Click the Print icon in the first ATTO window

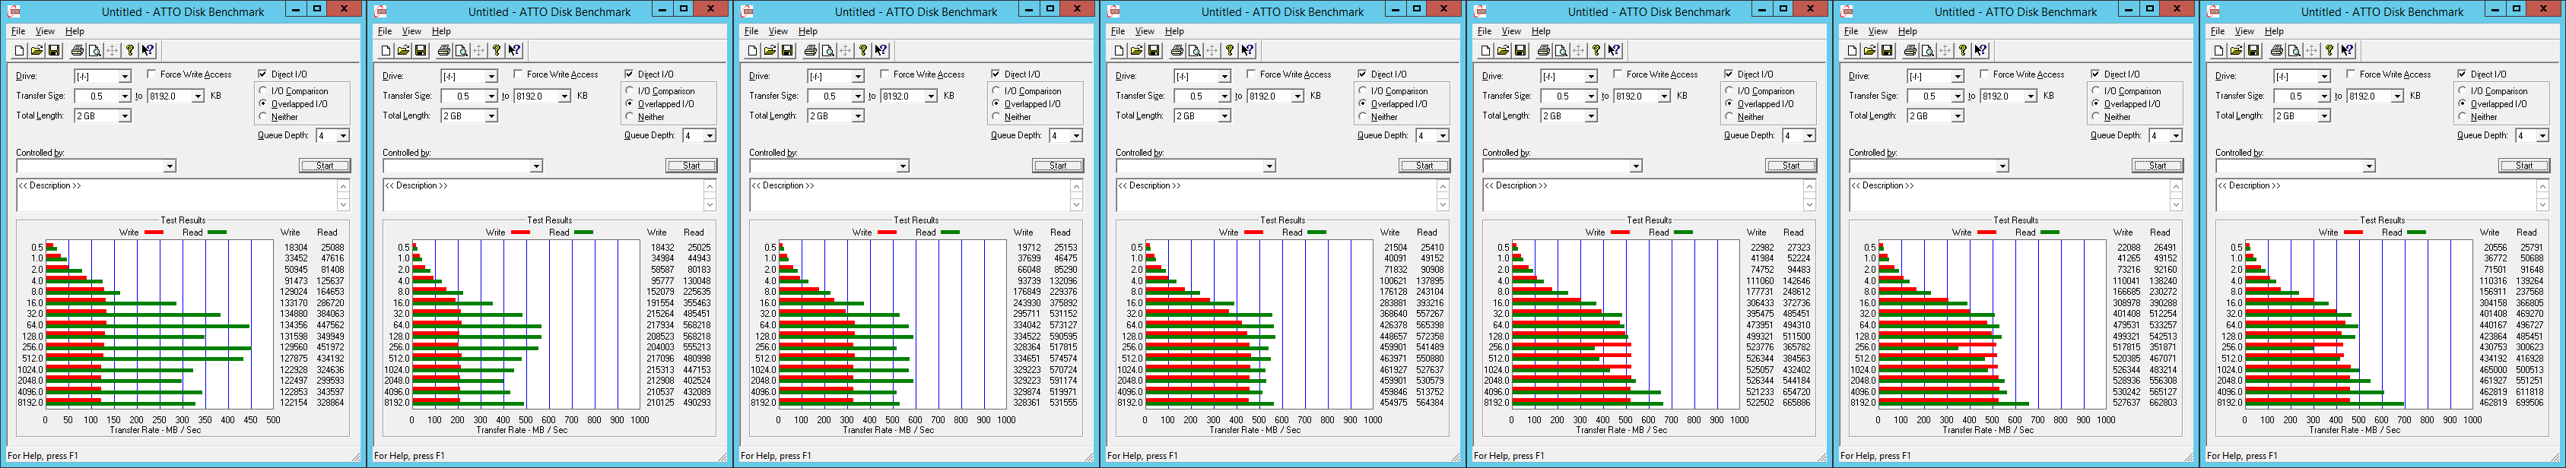(78, 51)
